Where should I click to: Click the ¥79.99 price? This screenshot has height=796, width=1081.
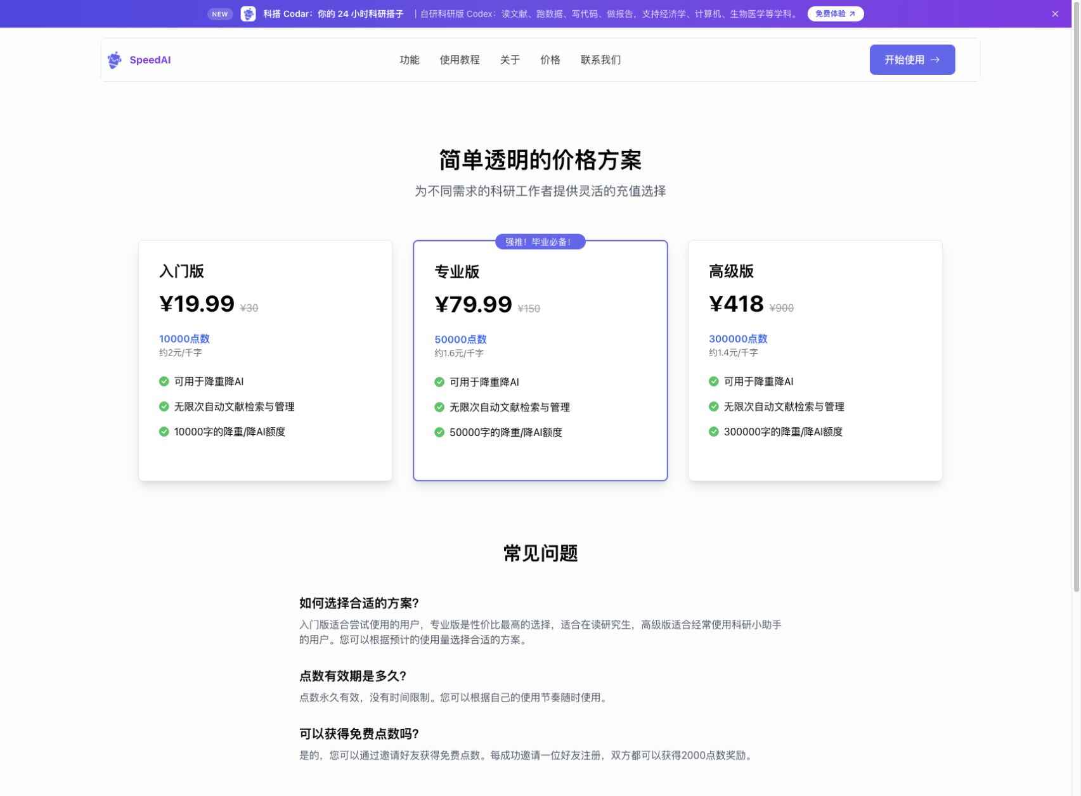tap(473, 305)
